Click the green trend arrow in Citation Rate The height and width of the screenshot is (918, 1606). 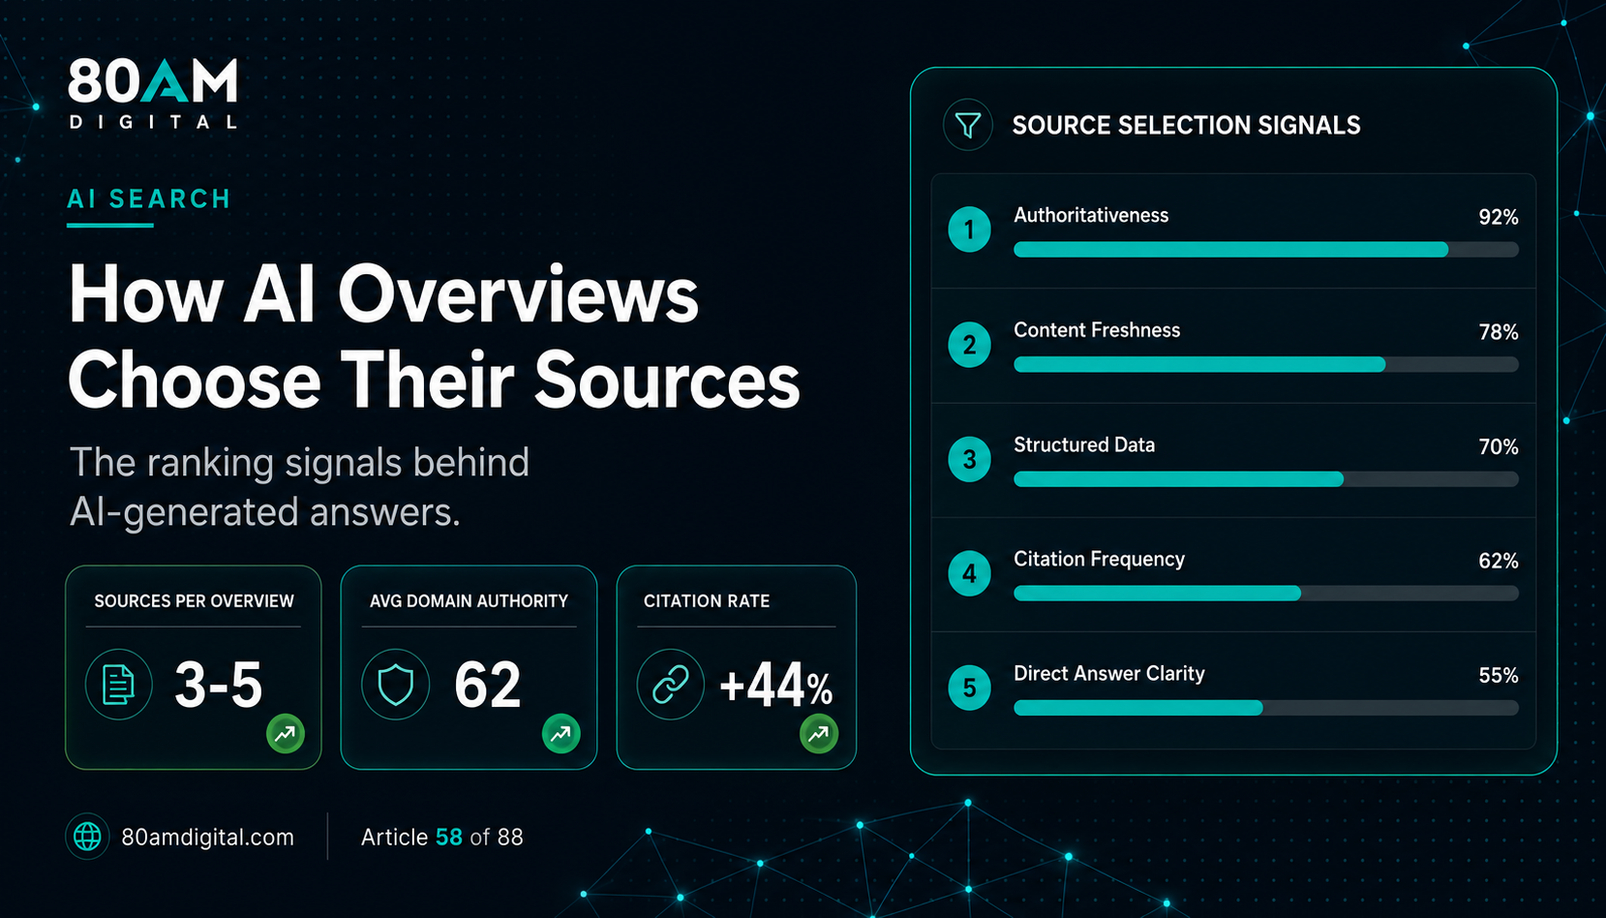pos(819,734)
